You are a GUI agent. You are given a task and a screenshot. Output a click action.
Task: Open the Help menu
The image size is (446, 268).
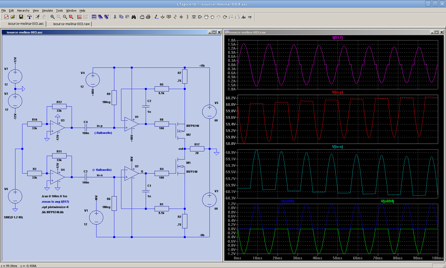82,11
